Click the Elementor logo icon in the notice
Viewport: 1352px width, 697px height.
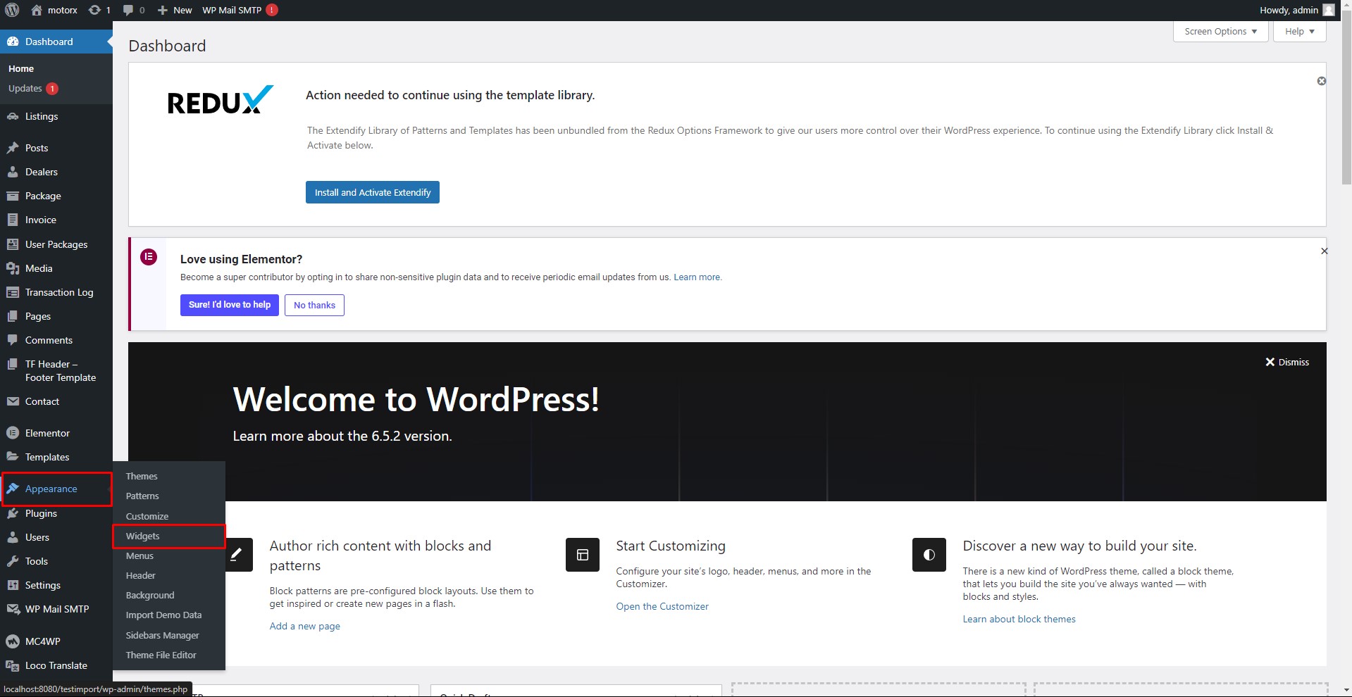tap(149, 257)
